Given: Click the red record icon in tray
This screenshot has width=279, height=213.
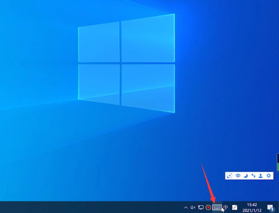Looking at the screenshot, I should [x=208, y=207].
